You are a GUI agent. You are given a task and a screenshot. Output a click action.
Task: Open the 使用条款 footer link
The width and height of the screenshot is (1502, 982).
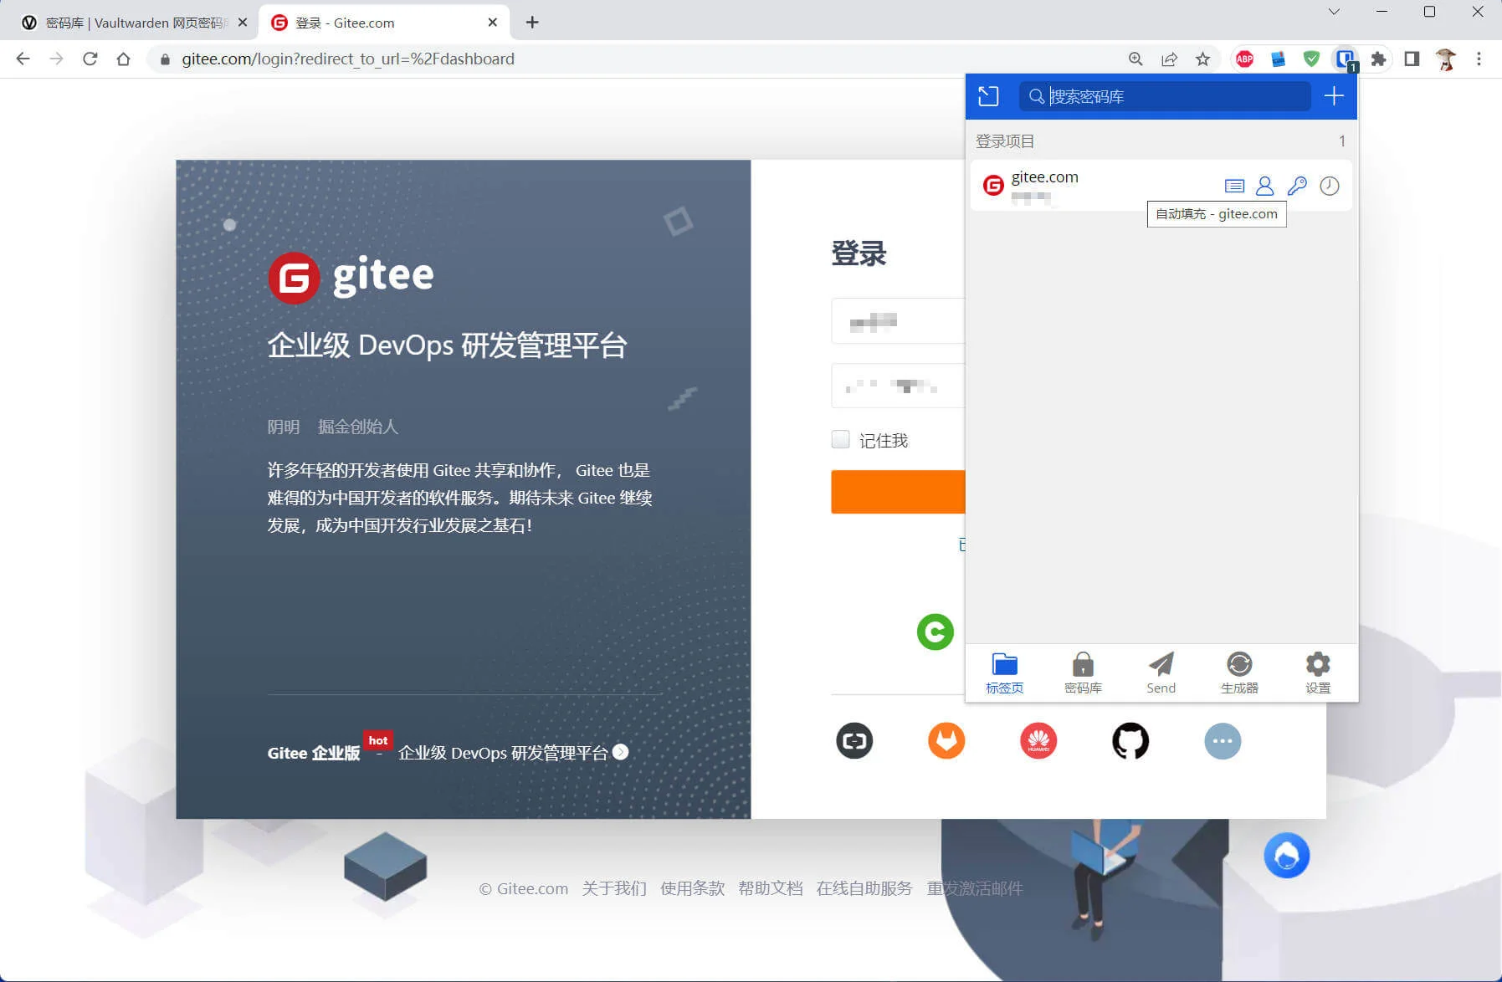tap(692, 888)
